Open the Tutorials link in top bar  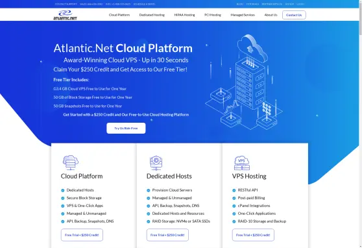(252, 4)
